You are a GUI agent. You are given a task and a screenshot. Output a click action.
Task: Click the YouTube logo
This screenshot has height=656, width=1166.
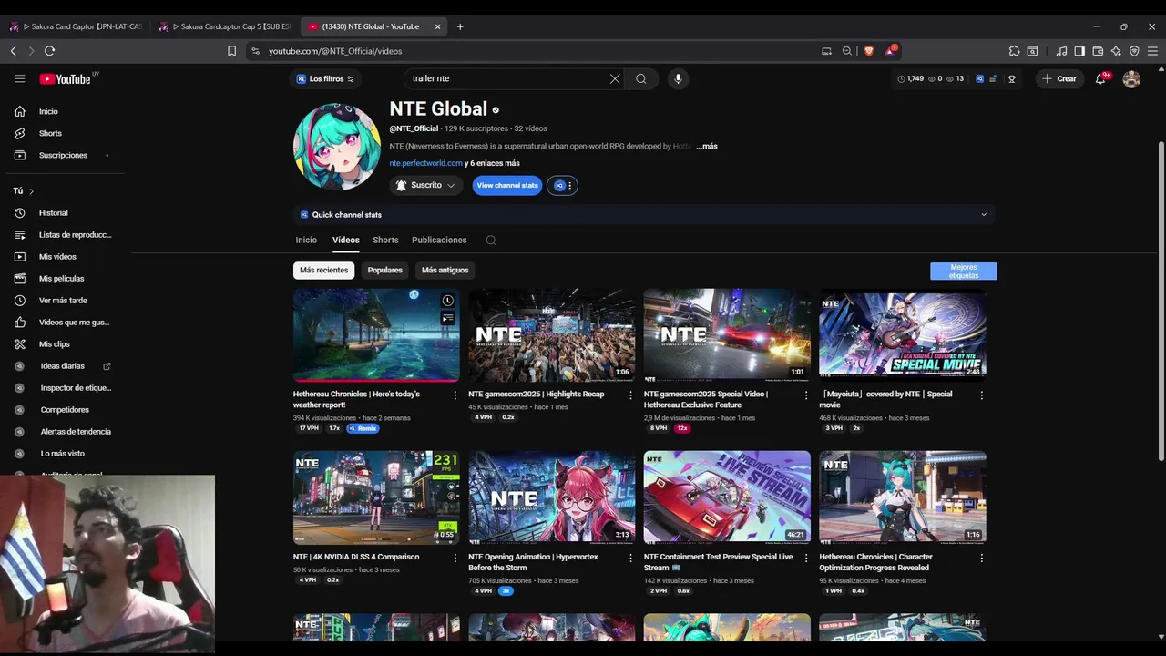click(66, 79)
